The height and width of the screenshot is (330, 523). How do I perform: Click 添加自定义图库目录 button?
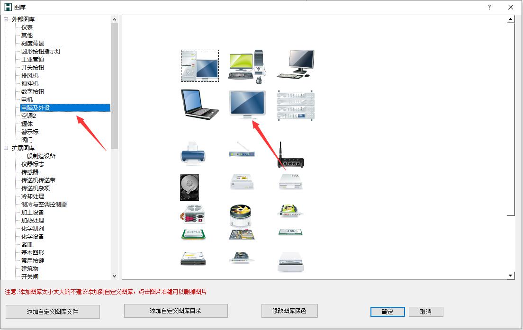point(176,311)
